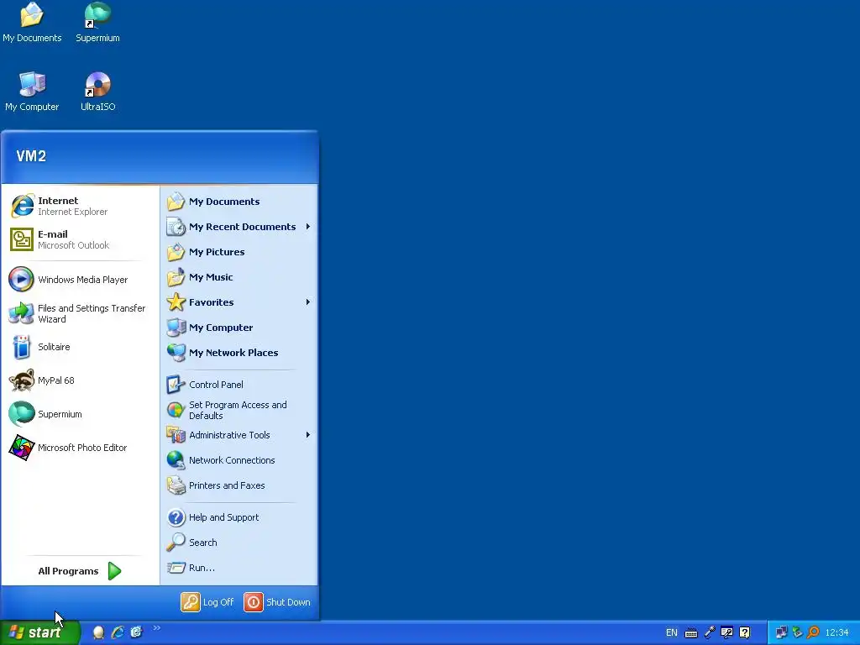Select UltraISO desktop shortcut
Image resolution: width=860 pixels, height=645 pixels.
[x=97, y=92]
